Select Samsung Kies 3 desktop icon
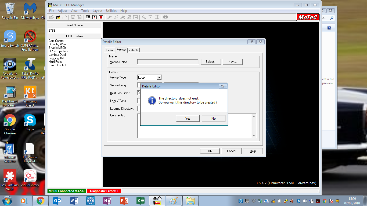Viewport: 367px width, 206px height. coord(30,96)
